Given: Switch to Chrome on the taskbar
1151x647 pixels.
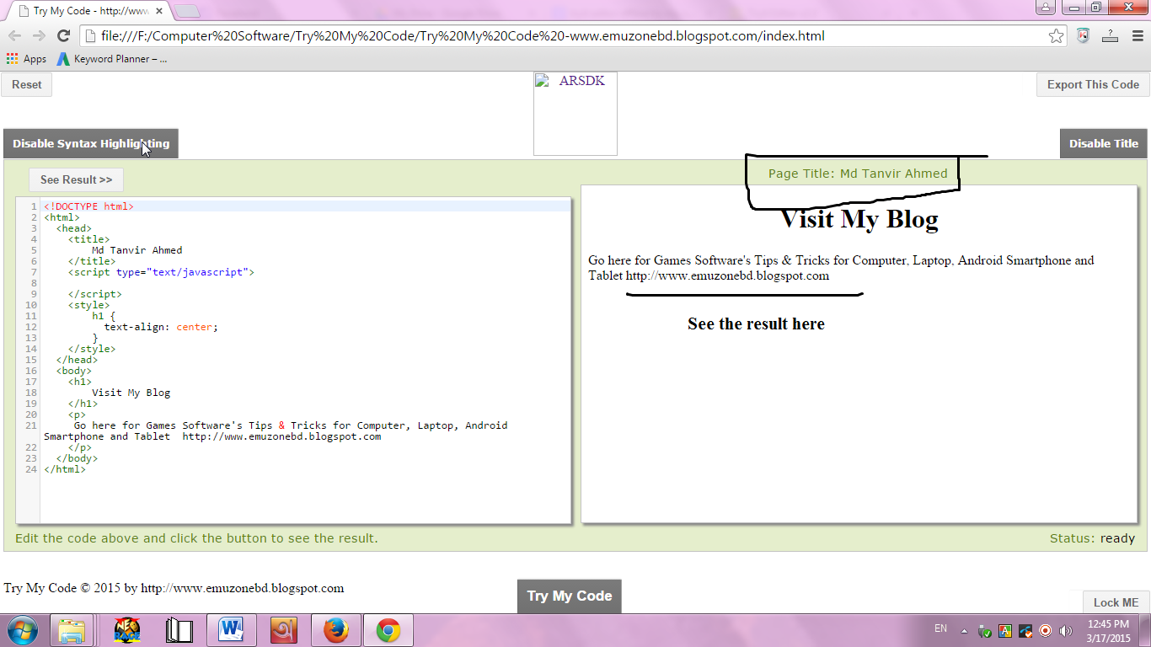Looking at the screenshot, I should [388, 630].
